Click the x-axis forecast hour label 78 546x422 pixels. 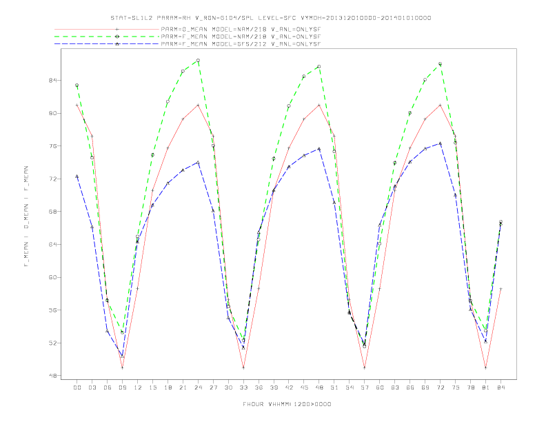tap(470, 388)
